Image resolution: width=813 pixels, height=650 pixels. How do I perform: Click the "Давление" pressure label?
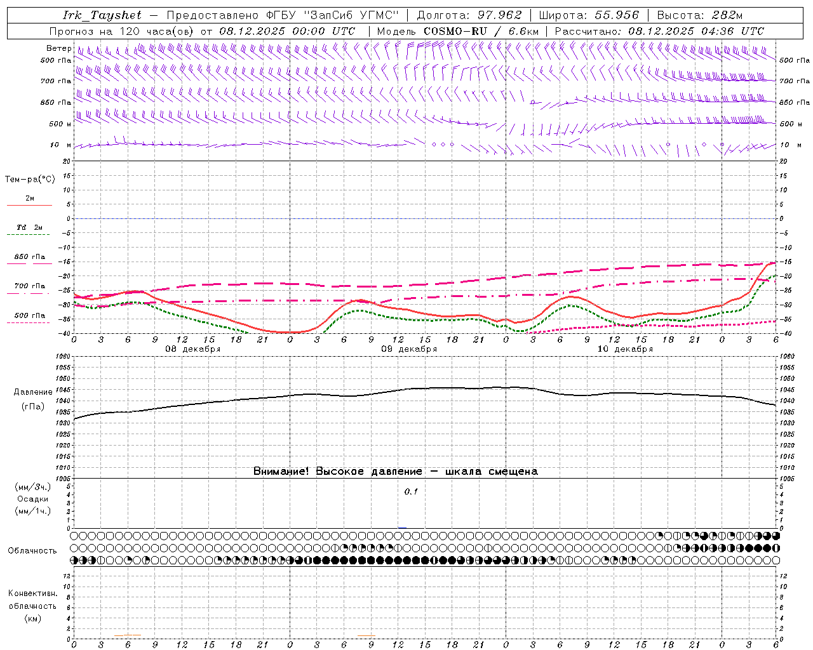pyautogui.click(x=33, y=392)
